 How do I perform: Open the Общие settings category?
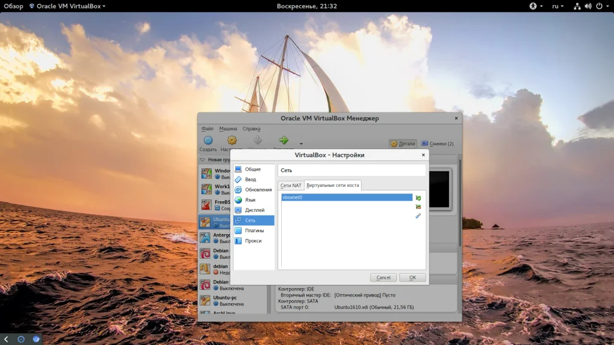252,170
